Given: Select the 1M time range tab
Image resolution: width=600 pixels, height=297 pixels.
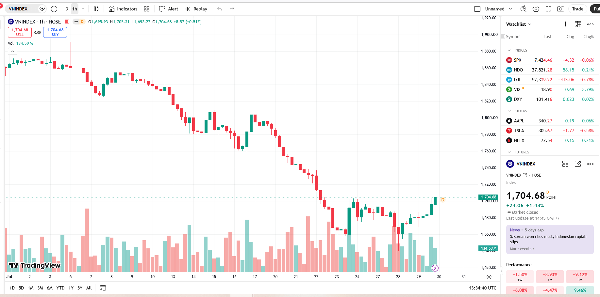Looking at the screenshot, I should coord(31,288).
